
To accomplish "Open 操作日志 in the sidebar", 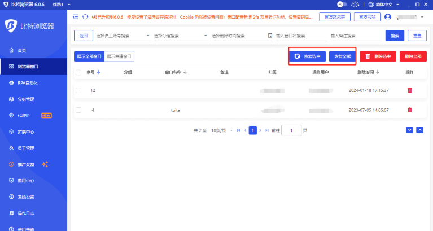I will (x=33, y=213).
